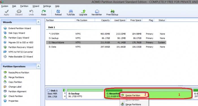
Task: Select the '*: SYSTEM' partition row
Action: pyautogui.click(x=106, y=34)
